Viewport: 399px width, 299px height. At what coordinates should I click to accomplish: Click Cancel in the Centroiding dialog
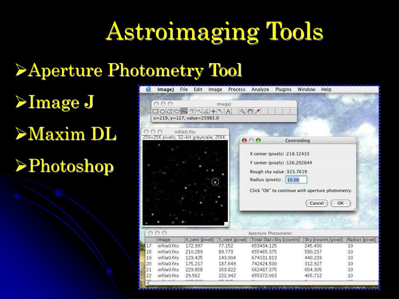point(316,203)
